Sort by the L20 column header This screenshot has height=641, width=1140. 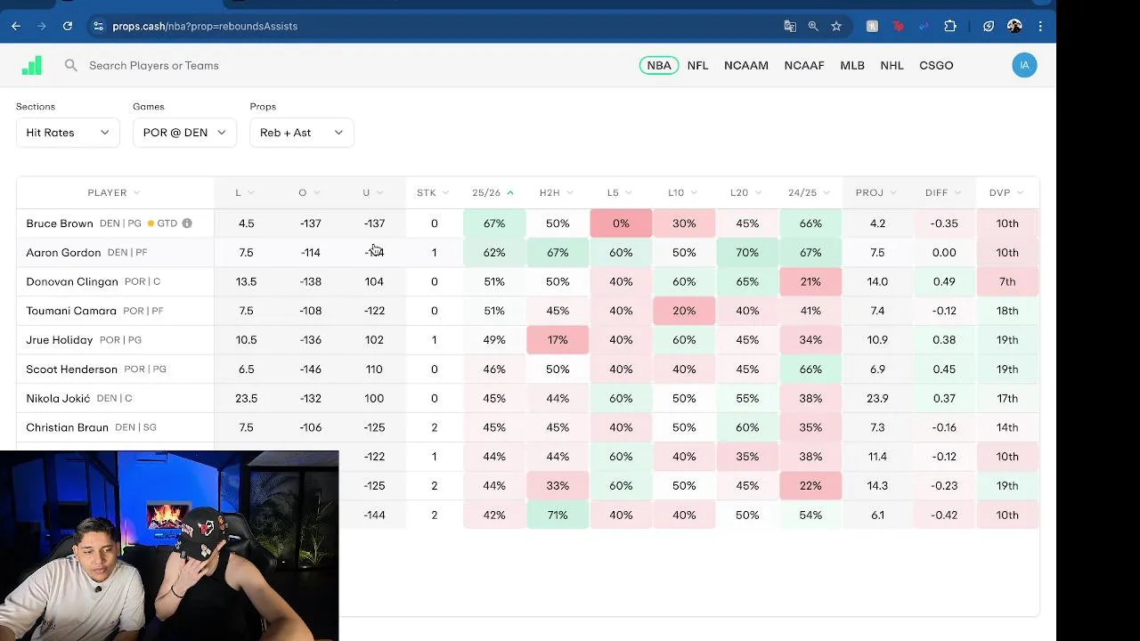click(746, 193)
